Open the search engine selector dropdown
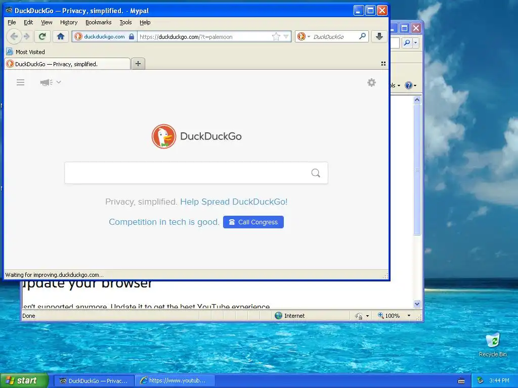Viewport: 518px width, 388px height. tap(304, 36)
